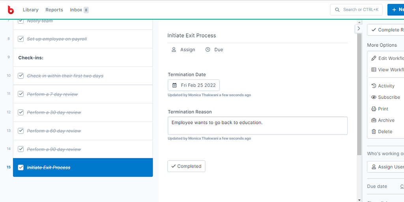Screen dimensions: 404x202
Task: Click the Process Street logo icon
Action: pos(11,10)
